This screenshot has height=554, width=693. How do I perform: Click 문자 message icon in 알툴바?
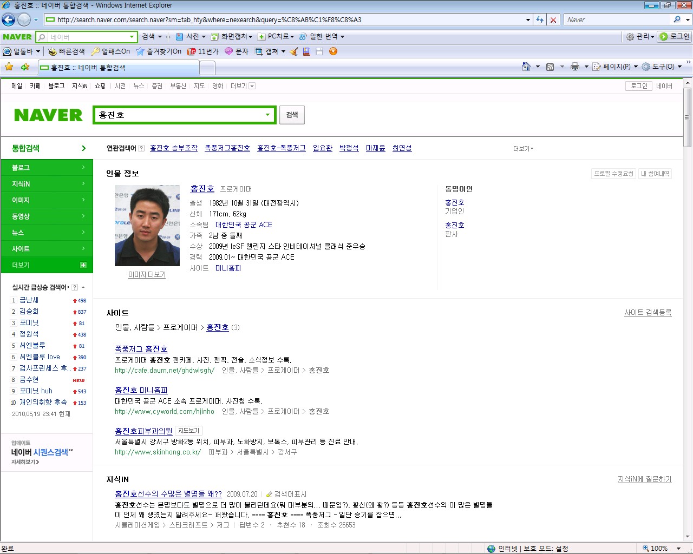click(x=237, y=51)
